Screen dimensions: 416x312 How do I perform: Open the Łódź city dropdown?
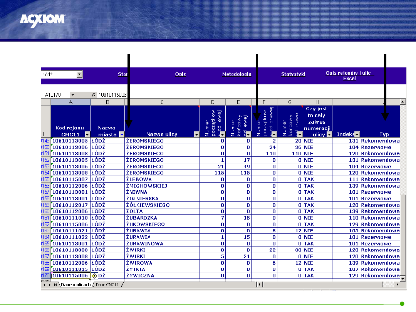tap(79, 74)
